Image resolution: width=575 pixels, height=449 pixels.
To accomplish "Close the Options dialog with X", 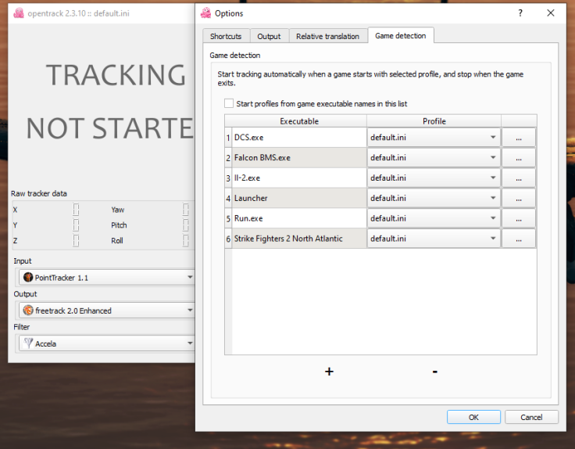I will [551, 13].
